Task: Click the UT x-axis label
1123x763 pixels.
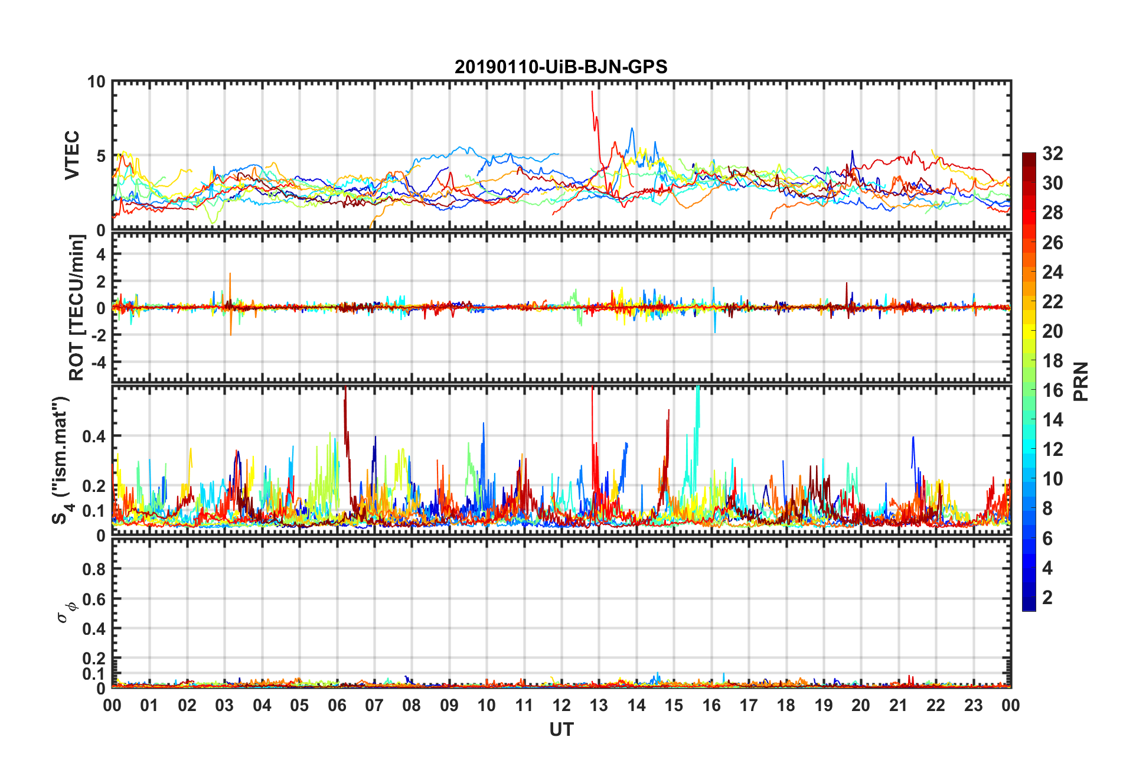Action: (561, 730)
